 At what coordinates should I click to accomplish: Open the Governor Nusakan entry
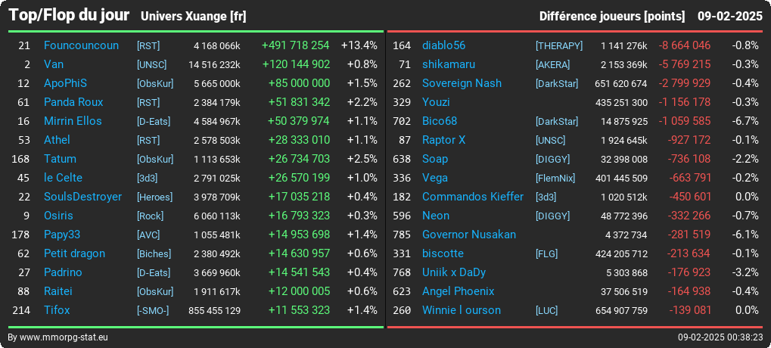click(x=469, y=235)
